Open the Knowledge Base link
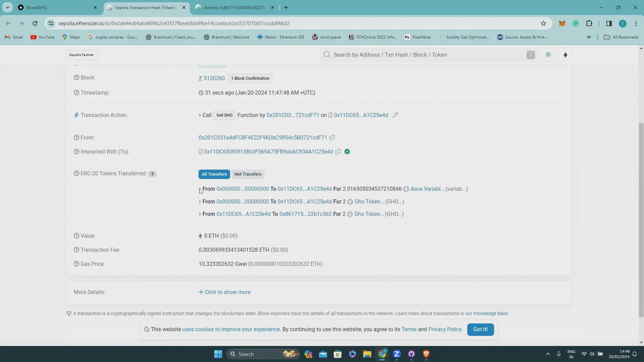 (490, 314)
